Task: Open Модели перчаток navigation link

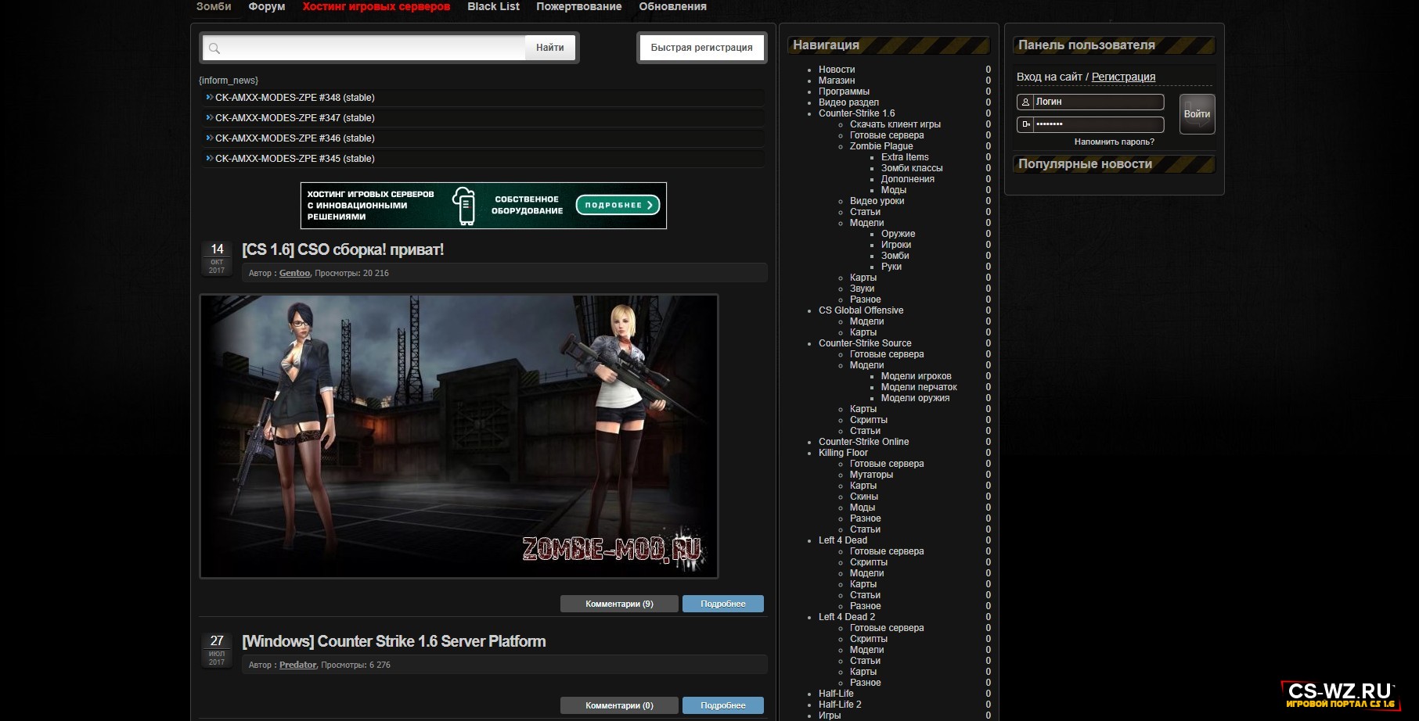Action: pos(919,387)
